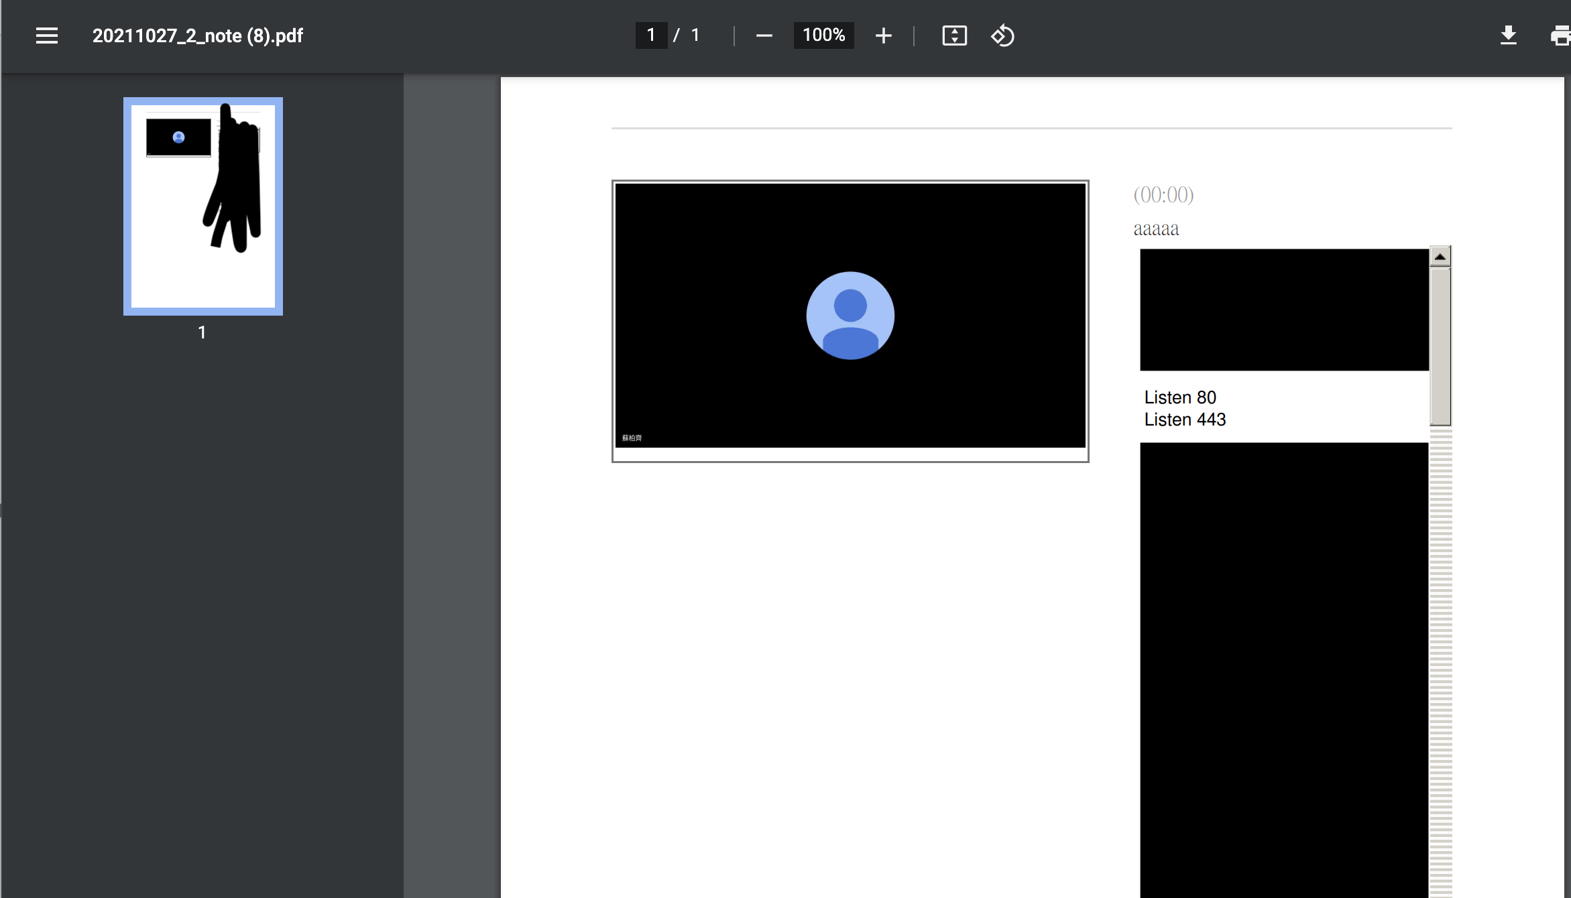This screenshot has width=1571, height=898.
Task: Click the (00:00) timestamp text
Action: [x=1163, y=195]
